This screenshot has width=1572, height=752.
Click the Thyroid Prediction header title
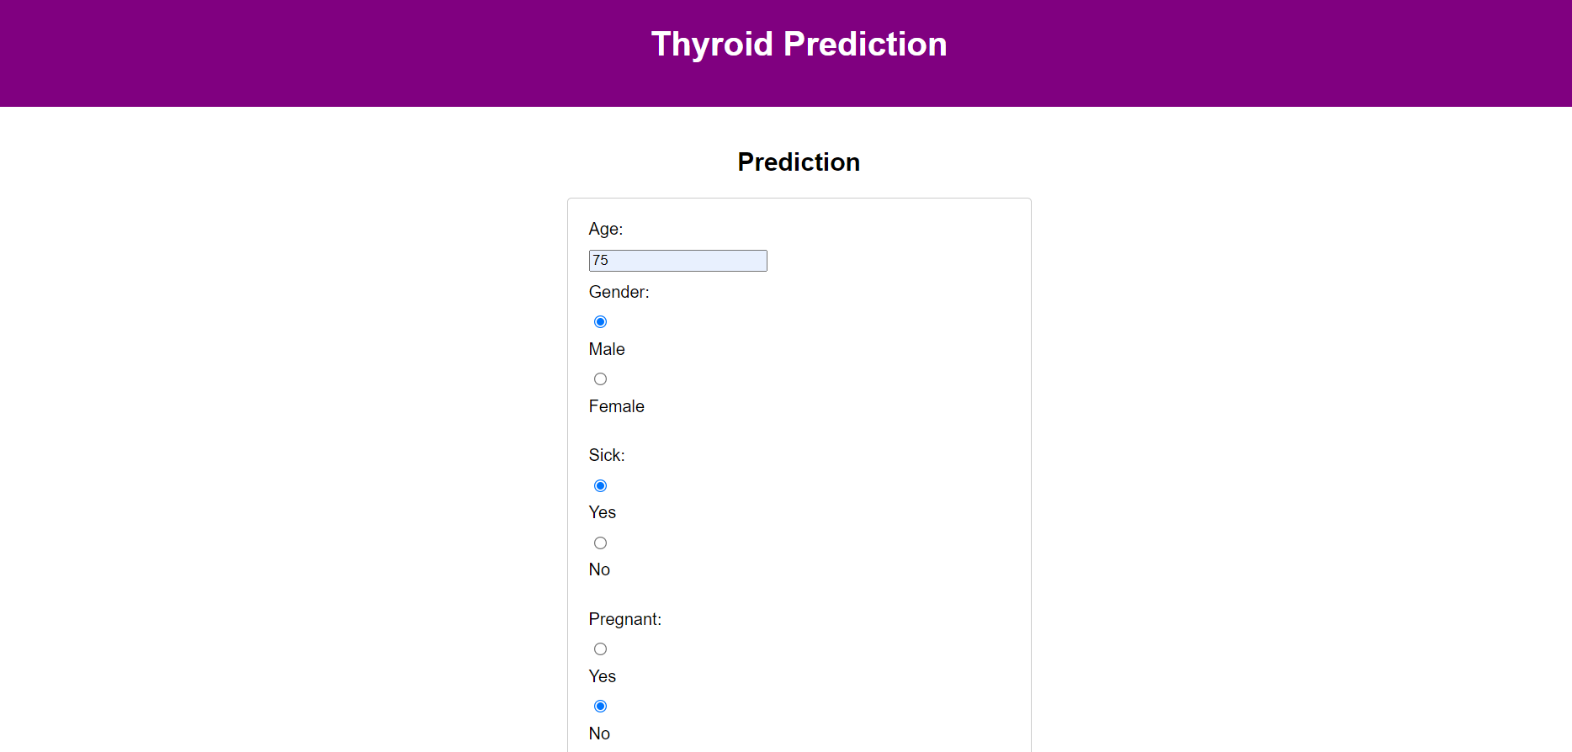click(x=799, y=44)
